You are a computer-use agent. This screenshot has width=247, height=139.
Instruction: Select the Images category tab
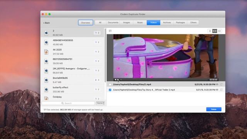tap(126, 22)
